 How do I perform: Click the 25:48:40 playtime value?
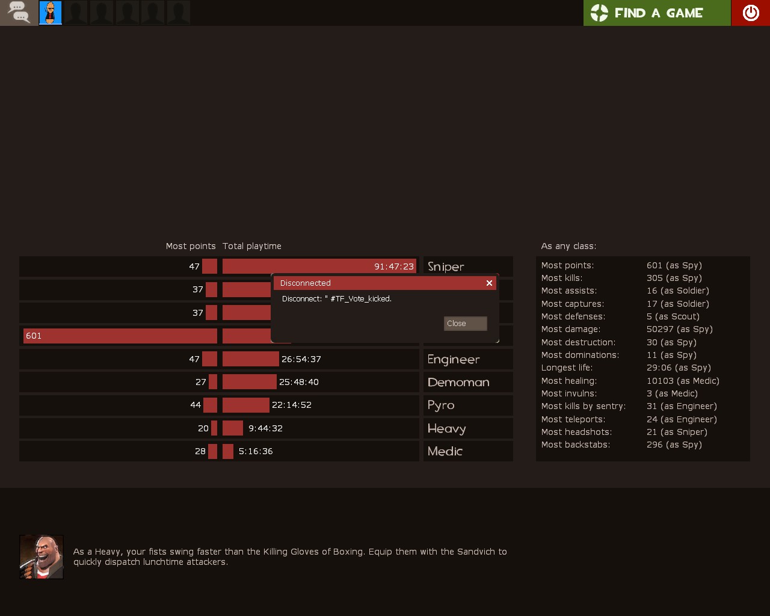(x=299, y=382)
